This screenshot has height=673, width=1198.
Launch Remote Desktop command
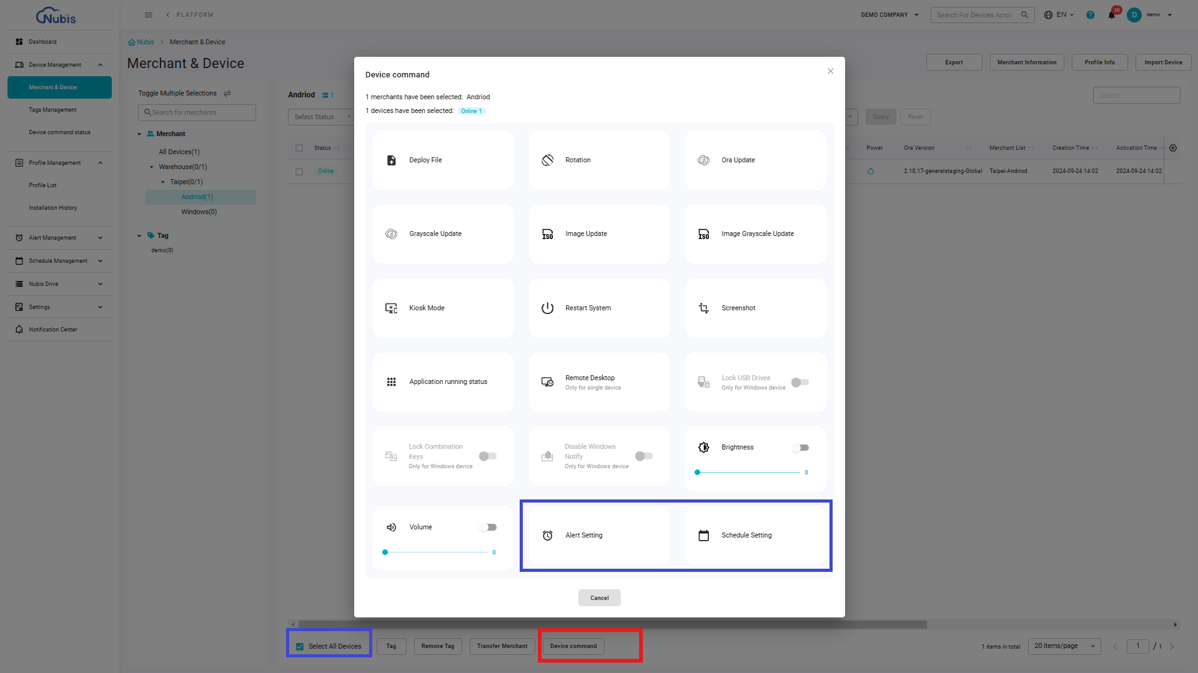point(599,382)
